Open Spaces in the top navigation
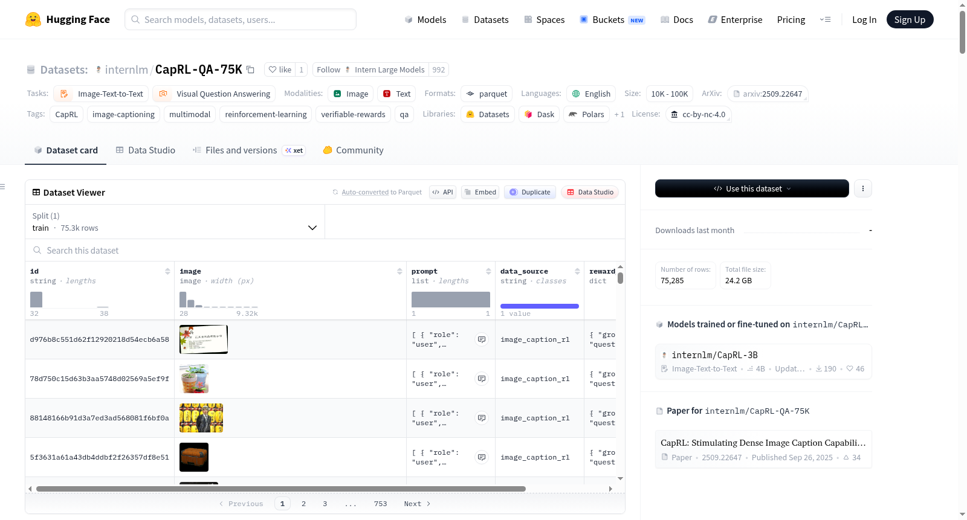The height and width of the screenshot is (520, 967). (x=544, y=19)
